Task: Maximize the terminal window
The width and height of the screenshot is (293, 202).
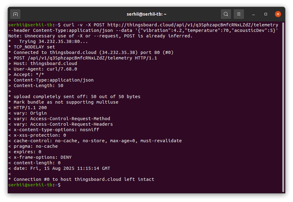Action: [x=265, y=14]
